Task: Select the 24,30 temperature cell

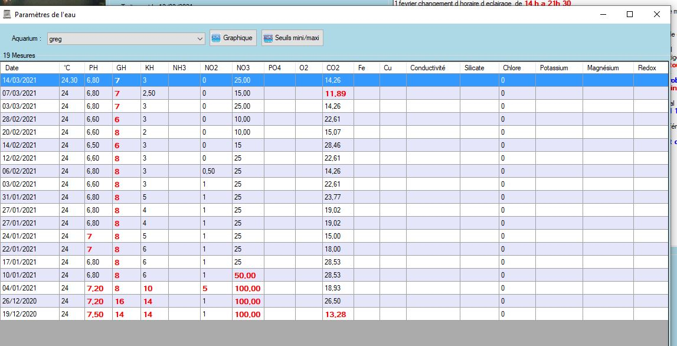Action: [72, 80]
